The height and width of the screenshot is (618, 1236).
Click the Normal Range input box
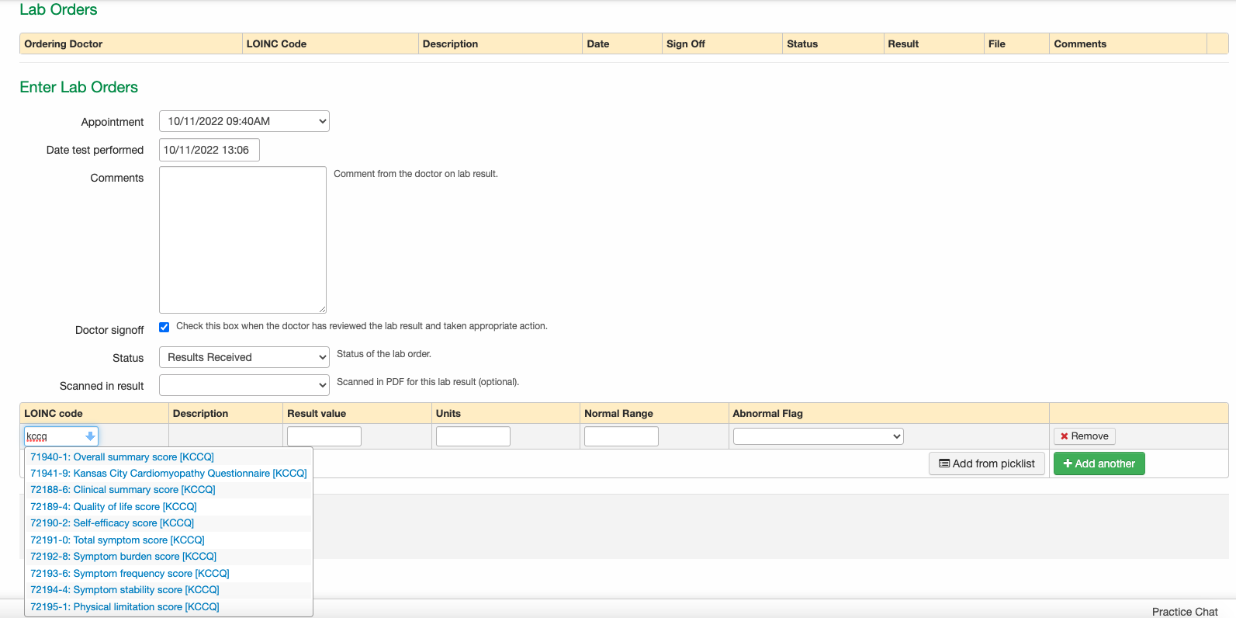[621, 436]
